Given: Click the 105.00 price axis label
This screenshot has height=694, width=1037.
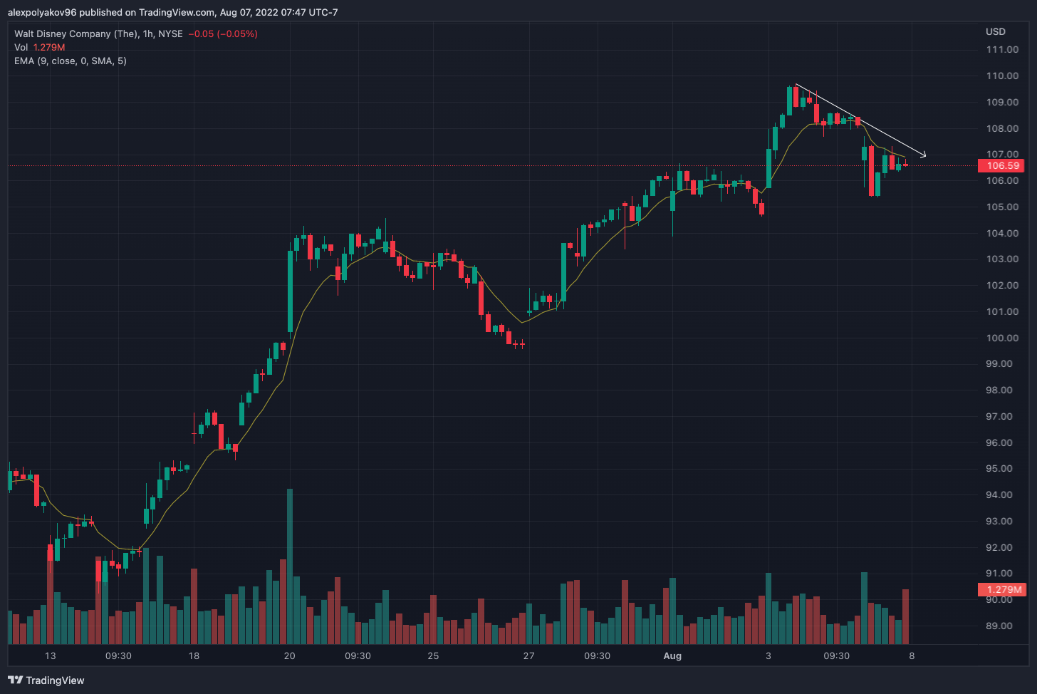Looking at the screenshot, I should pyautogui.click(x=1002, y=207).
